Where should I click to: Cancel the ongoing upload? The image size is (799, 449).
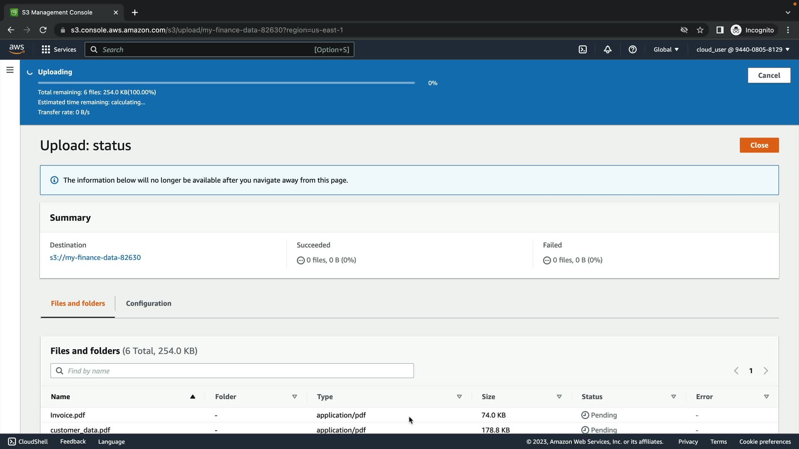pos(769,75)
